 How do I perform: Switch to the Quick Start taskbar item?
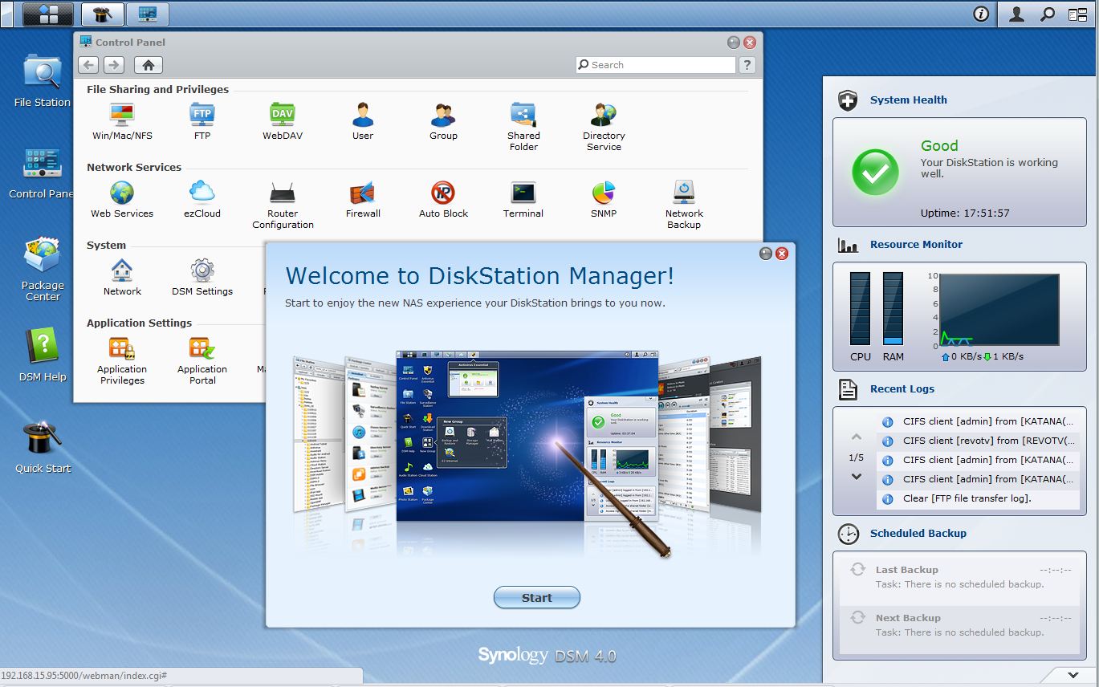click(x=103, y=14)
